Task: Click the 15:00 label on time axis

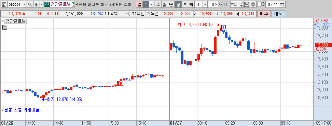Action: click(114, 123)
